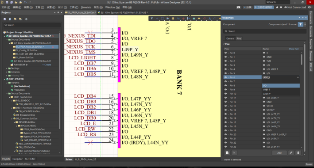Image resolution: width=314 pixels, height=168 pixels.
Task: Click the save icon in the Projects panel toolbar
Action: pos(4,19)
